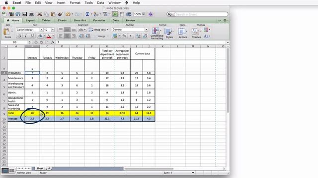Click the Paste clipboard icon in the top toolbar
The width and height of the screenshot is (318, 178).
53,14
